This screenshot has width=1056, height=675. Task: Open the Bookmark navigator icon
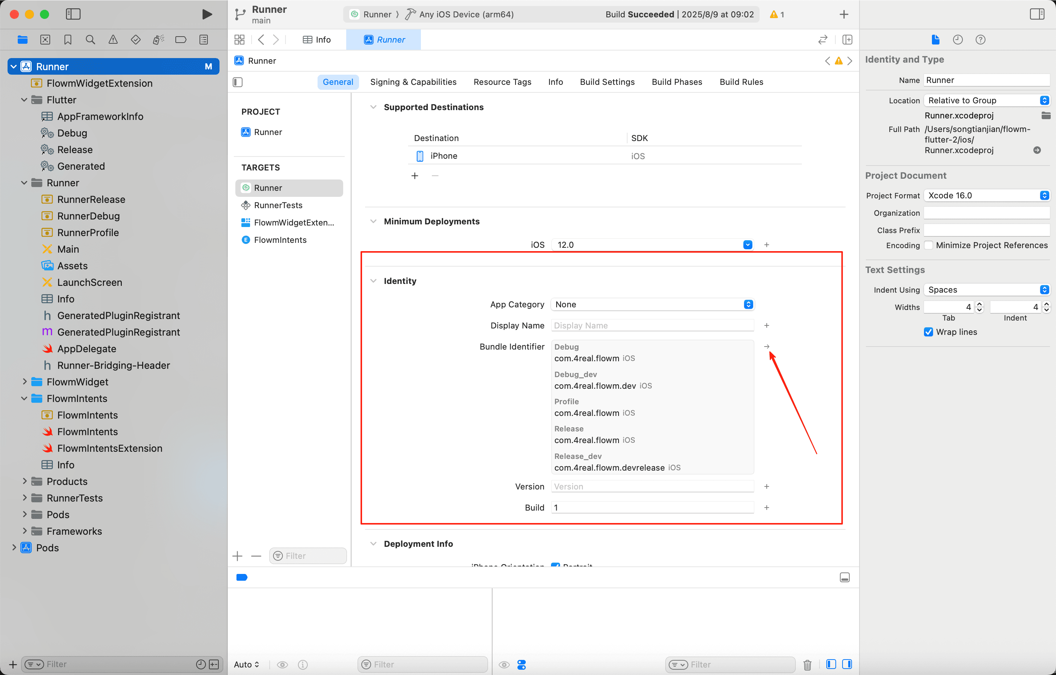[x=68, y=40]
